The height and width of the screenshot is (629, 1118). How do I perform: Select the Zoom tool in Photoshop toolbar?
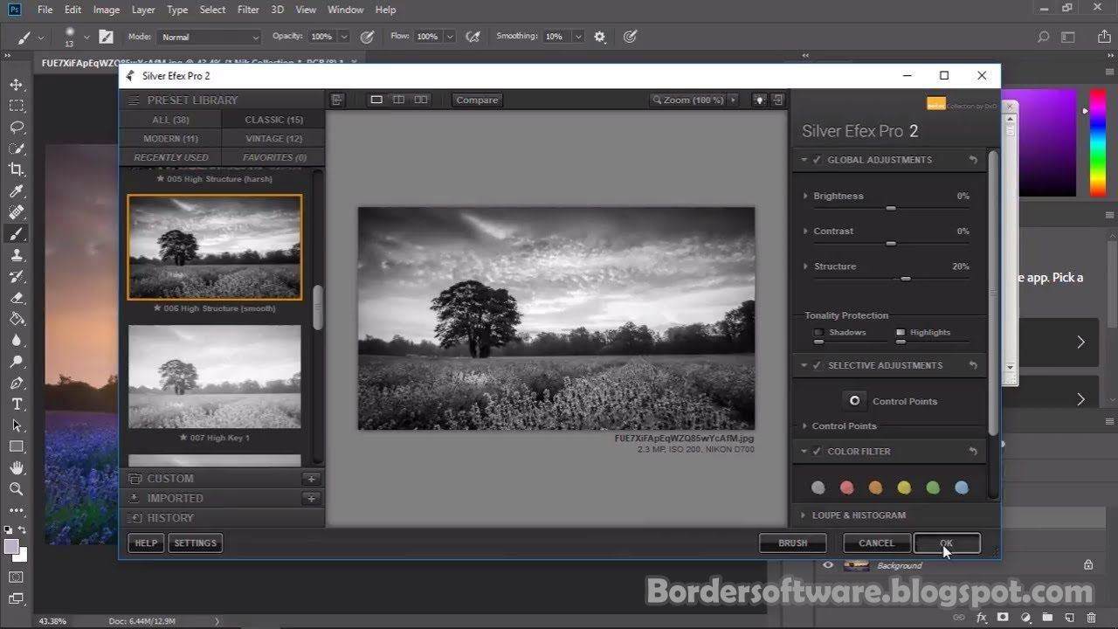pyautogui.click(x=16, y=488)
